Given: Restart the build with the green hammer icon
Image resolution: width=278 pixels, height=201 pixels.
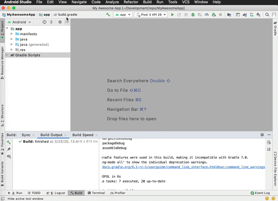Looking at the screenshot, I should [x=8, y=142].
